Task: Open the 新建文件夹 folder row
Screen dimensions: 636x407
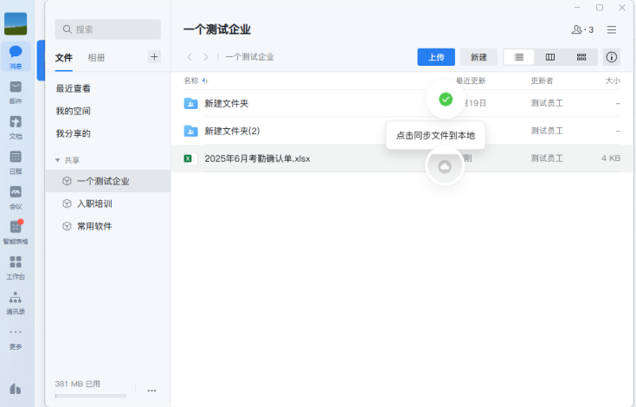Action: click(x=402, y=103)
